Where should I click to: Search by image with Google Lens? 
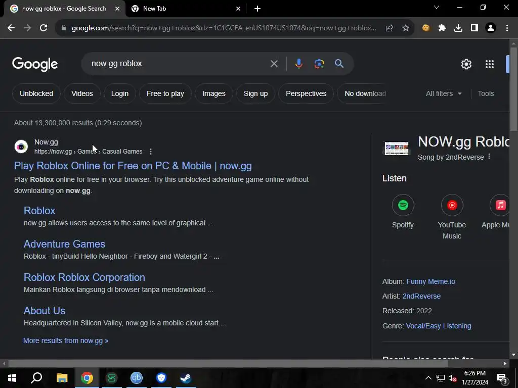coord(319,64)
